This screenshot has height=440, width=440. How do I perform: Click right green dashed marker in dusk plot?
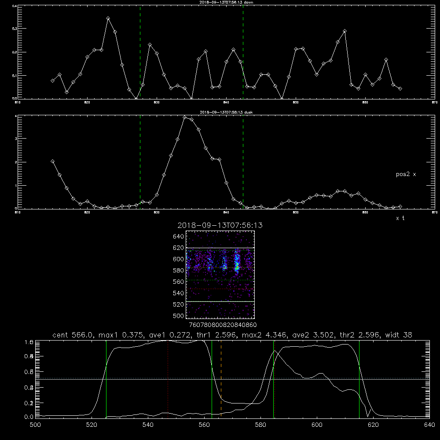coord(243,162)
